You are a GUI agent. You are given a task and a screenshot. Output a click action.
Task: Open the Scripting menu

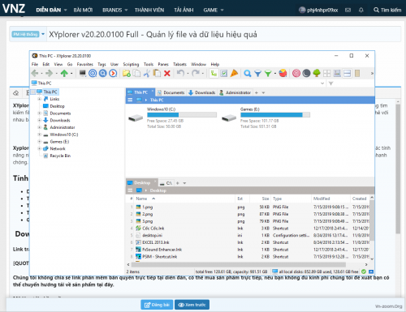pos(131,64)
